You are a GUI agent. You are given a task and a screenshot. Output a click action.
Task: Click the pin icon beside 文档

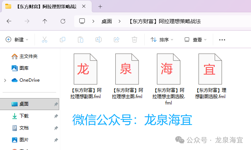tap(56, 128)
